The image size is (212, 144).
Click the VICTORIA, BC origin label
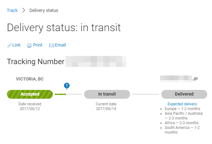[30, 79]
